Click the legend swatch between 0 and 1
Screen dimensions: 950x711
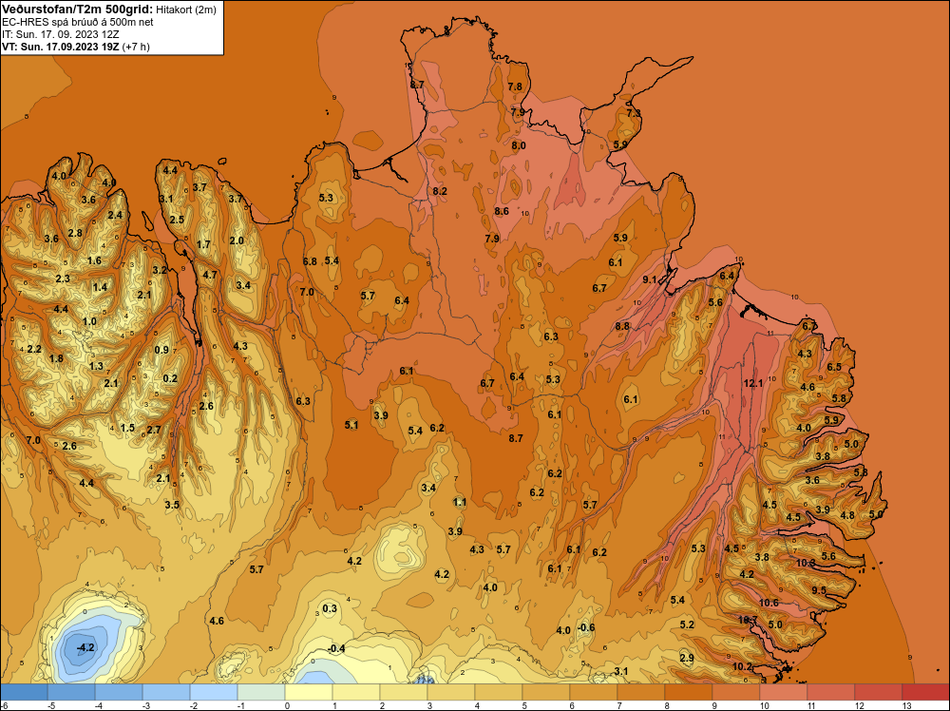(309, 692)
